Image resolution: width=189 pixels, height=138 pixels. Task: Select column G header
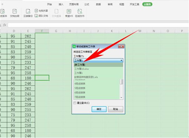(x=56, y=31)
